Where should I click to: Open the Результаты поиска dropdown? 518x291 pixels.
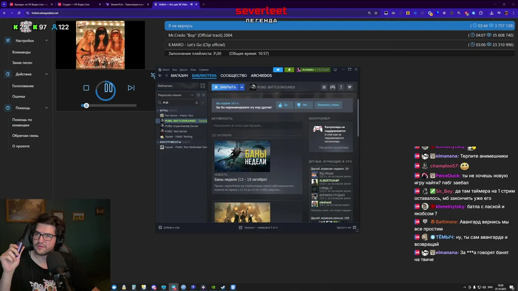(176, 95)
